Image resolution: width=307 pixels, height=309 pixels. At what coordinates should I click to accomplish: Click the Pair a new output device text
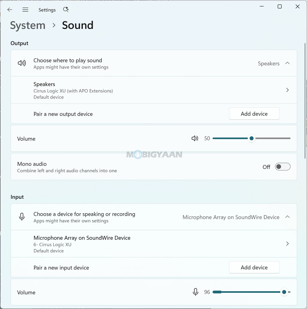63,114
